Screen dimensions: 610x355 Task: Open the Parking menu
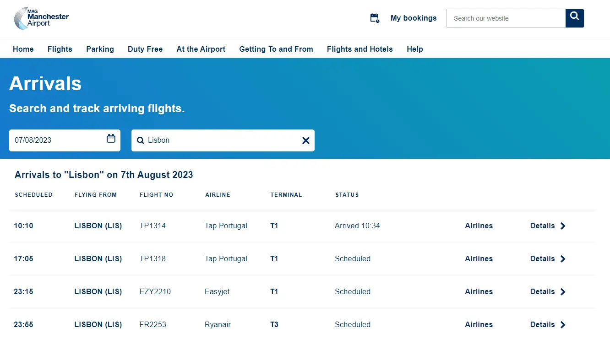coord(100,49)
